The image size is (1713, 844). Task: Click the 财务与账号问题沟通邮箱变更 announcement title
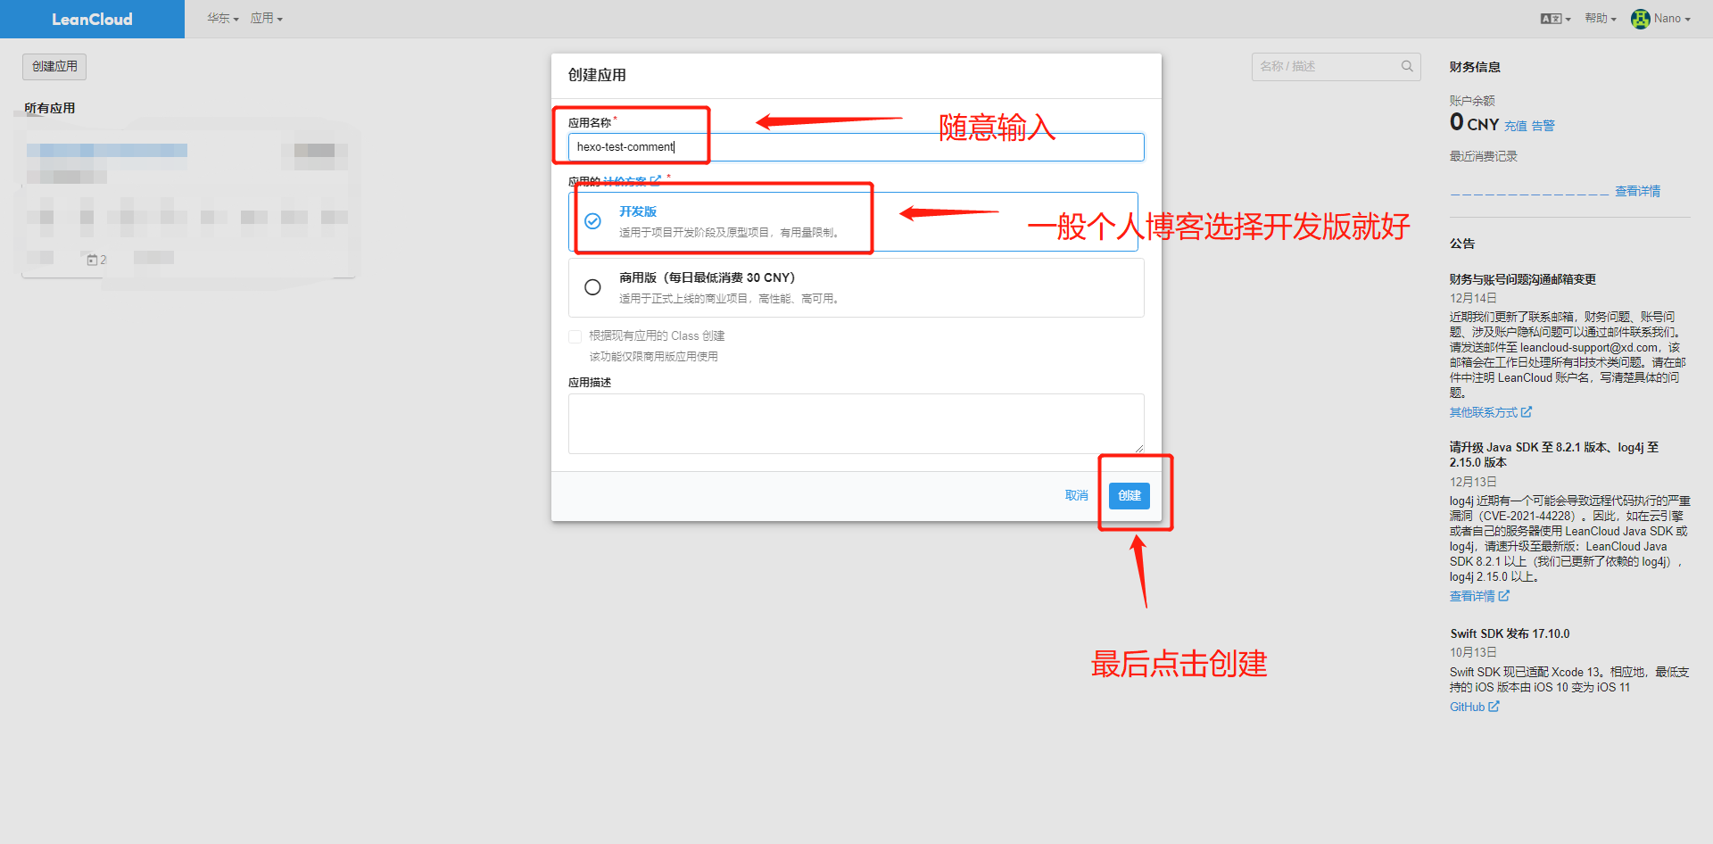(x=1523, y=279)
